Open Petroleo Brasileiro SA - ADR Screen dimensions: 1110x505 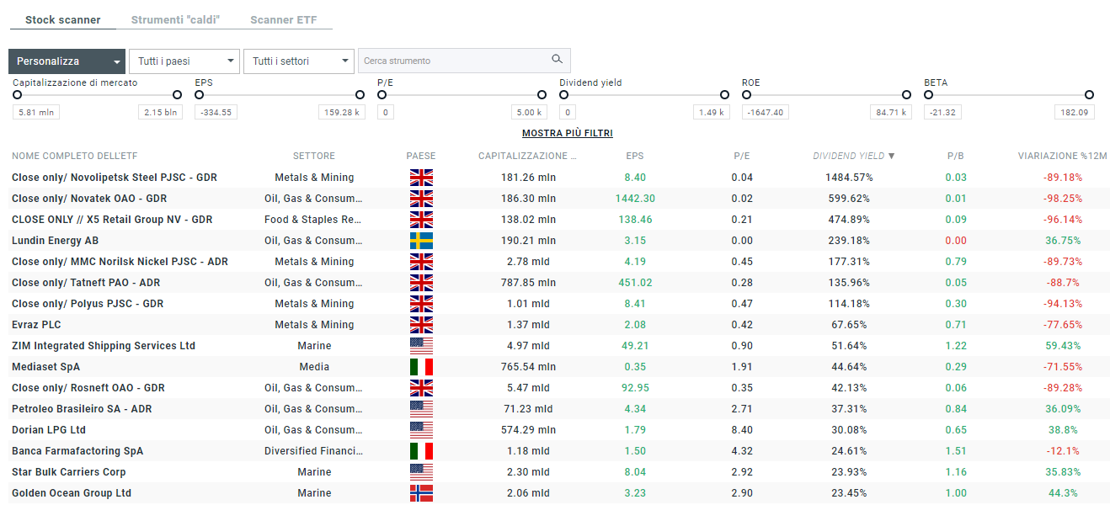point(81,409)
